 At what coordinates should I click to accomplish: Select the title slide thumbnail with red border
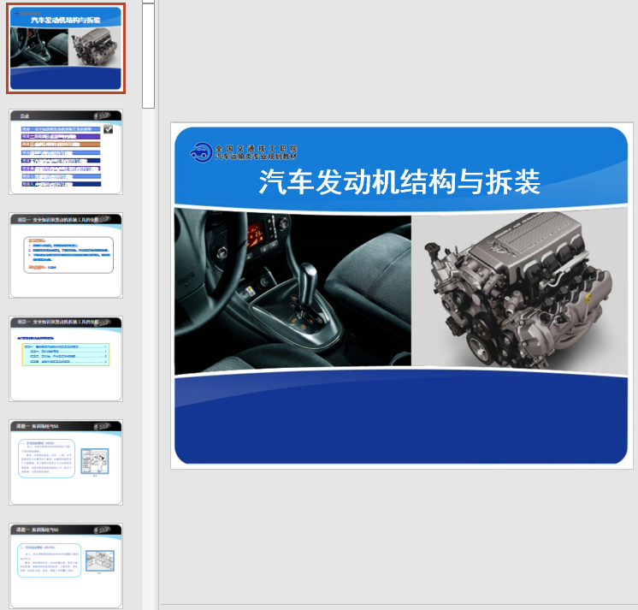(66, 49)
